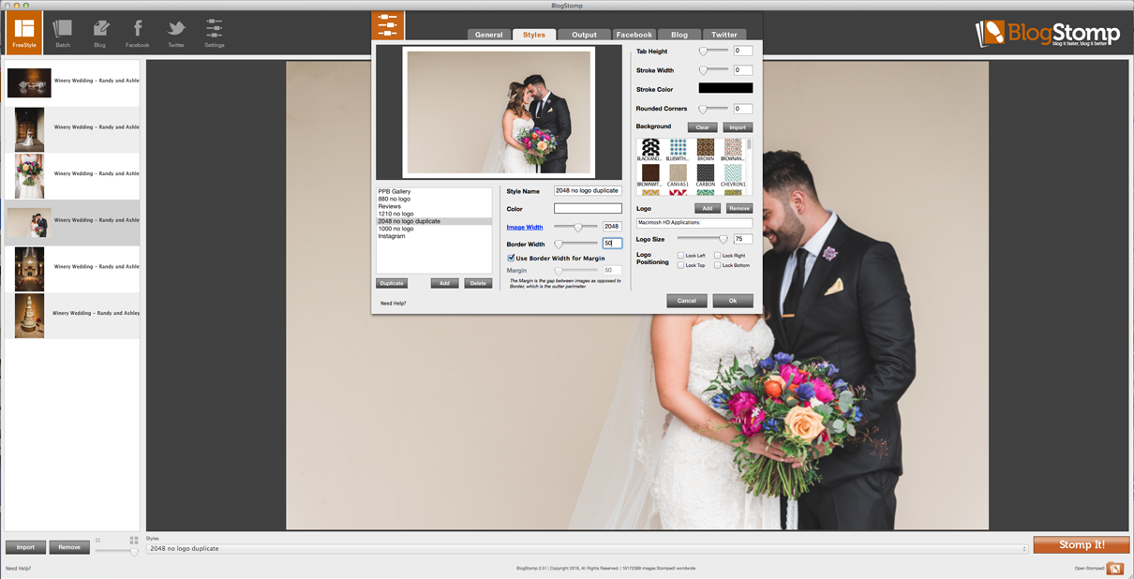Switch to the Output tab
Screen dimensions: 1134x579
click(x=584, y=34)
